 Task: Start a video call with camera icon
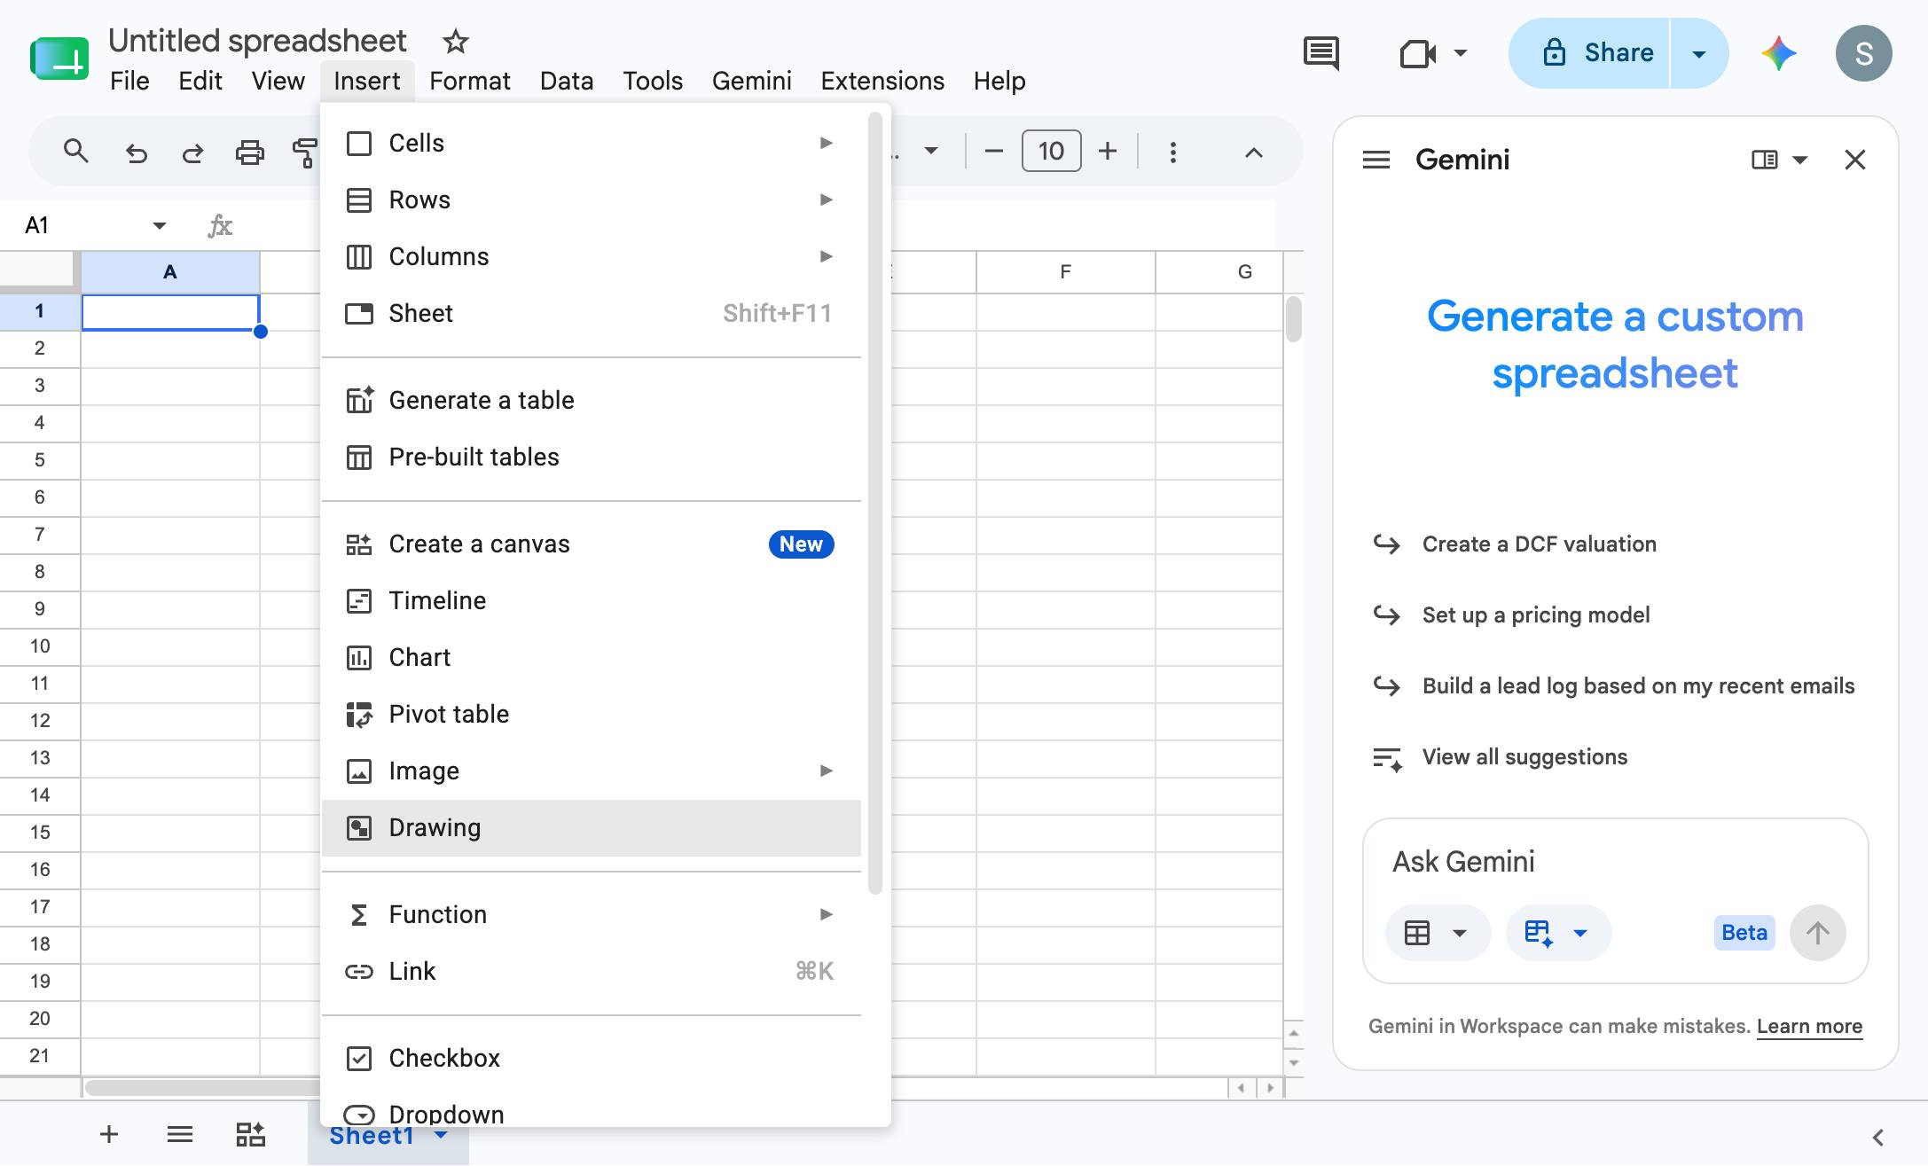[x=1418, y=53]
